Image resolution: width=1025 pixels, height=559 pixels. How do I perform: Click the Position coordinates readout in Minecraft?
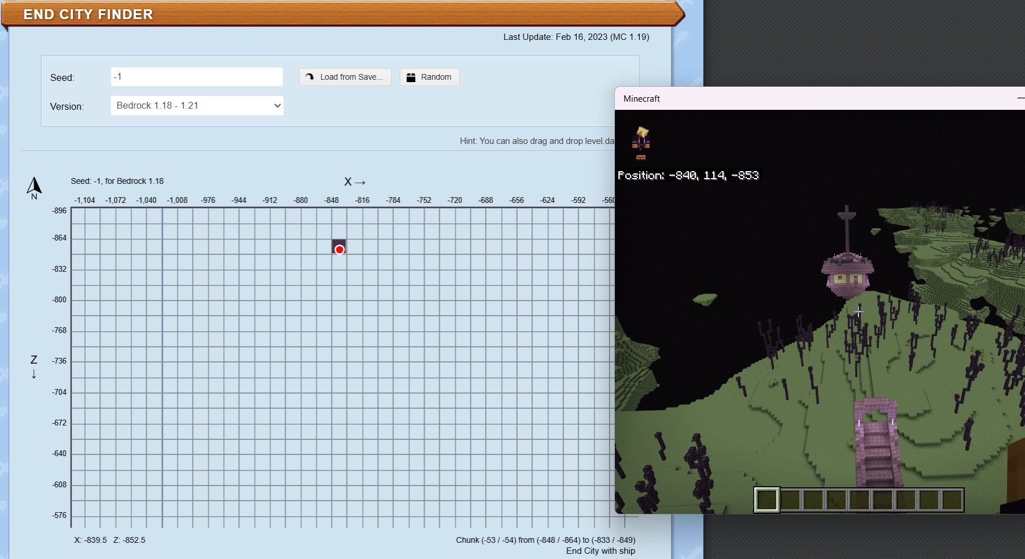[x=688, y=175]
